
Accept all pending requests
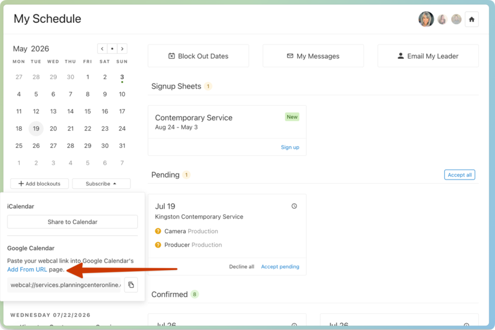point(460,175)
